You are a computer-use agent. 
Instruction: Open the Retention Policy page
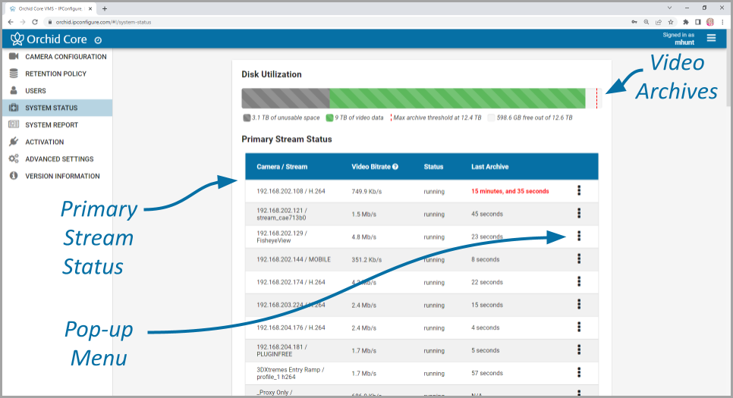tap(57, 74)
